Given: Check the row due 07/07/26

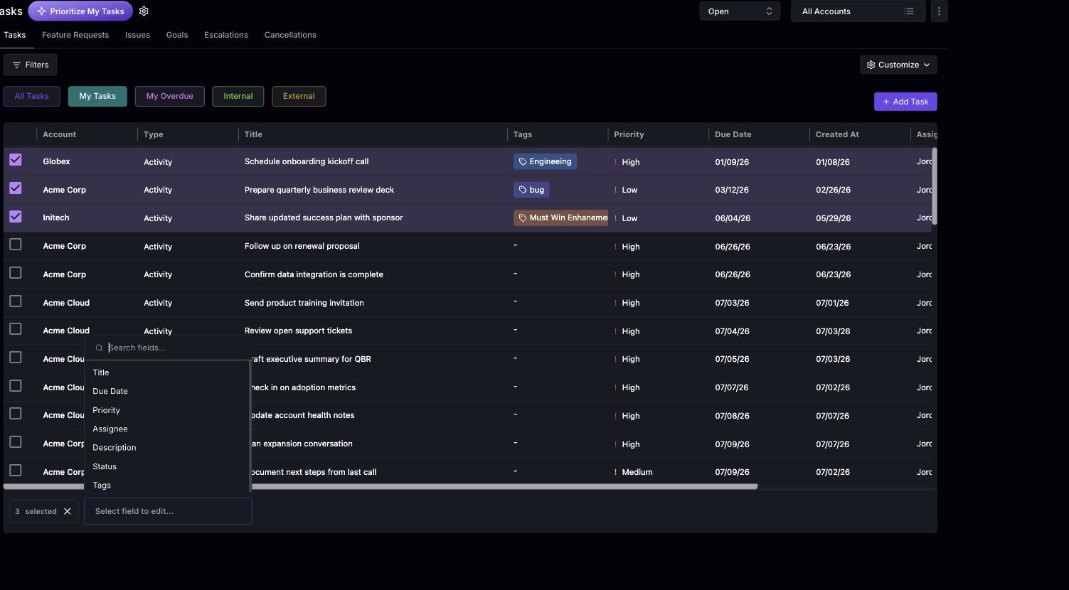Looking at the screenshot, I should click(16, 386).
